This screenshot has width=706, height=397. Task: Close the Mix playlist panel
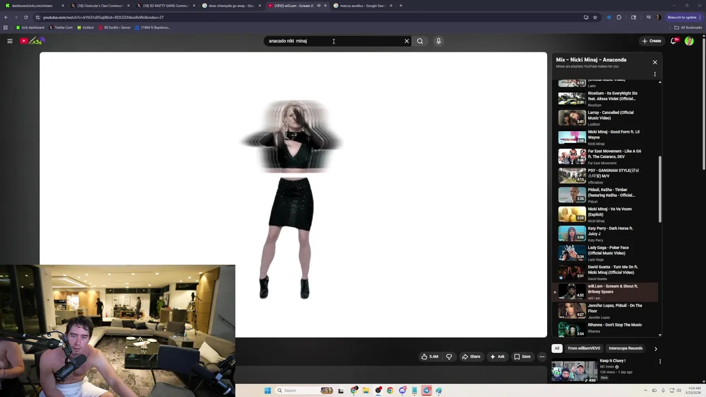[655, 62]
